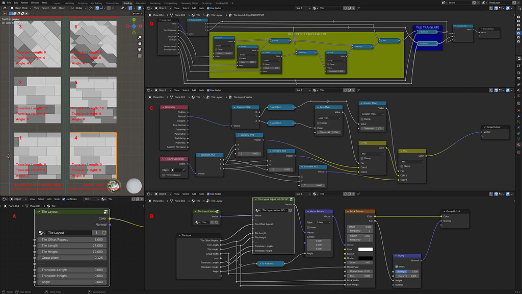Screen dimensions: 522x294
Task: Open the 3D viewport editor type selector
Action: [x=5, y=8]
